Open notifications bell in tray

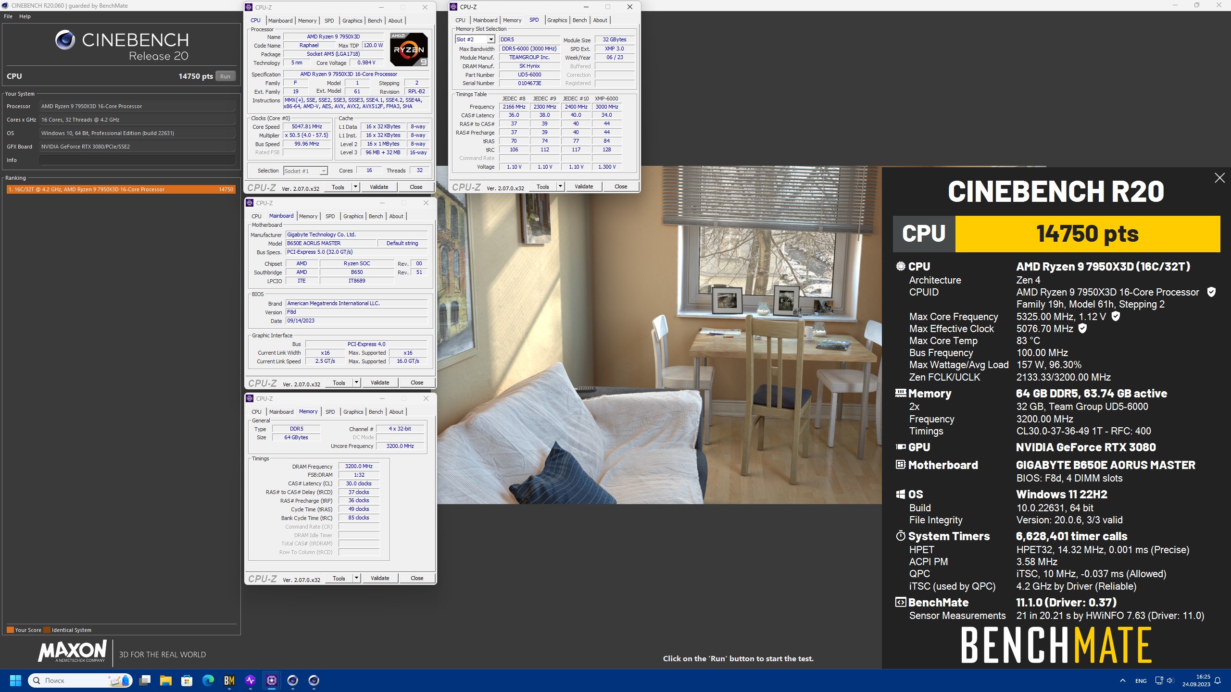click(x=1218, y=680)
